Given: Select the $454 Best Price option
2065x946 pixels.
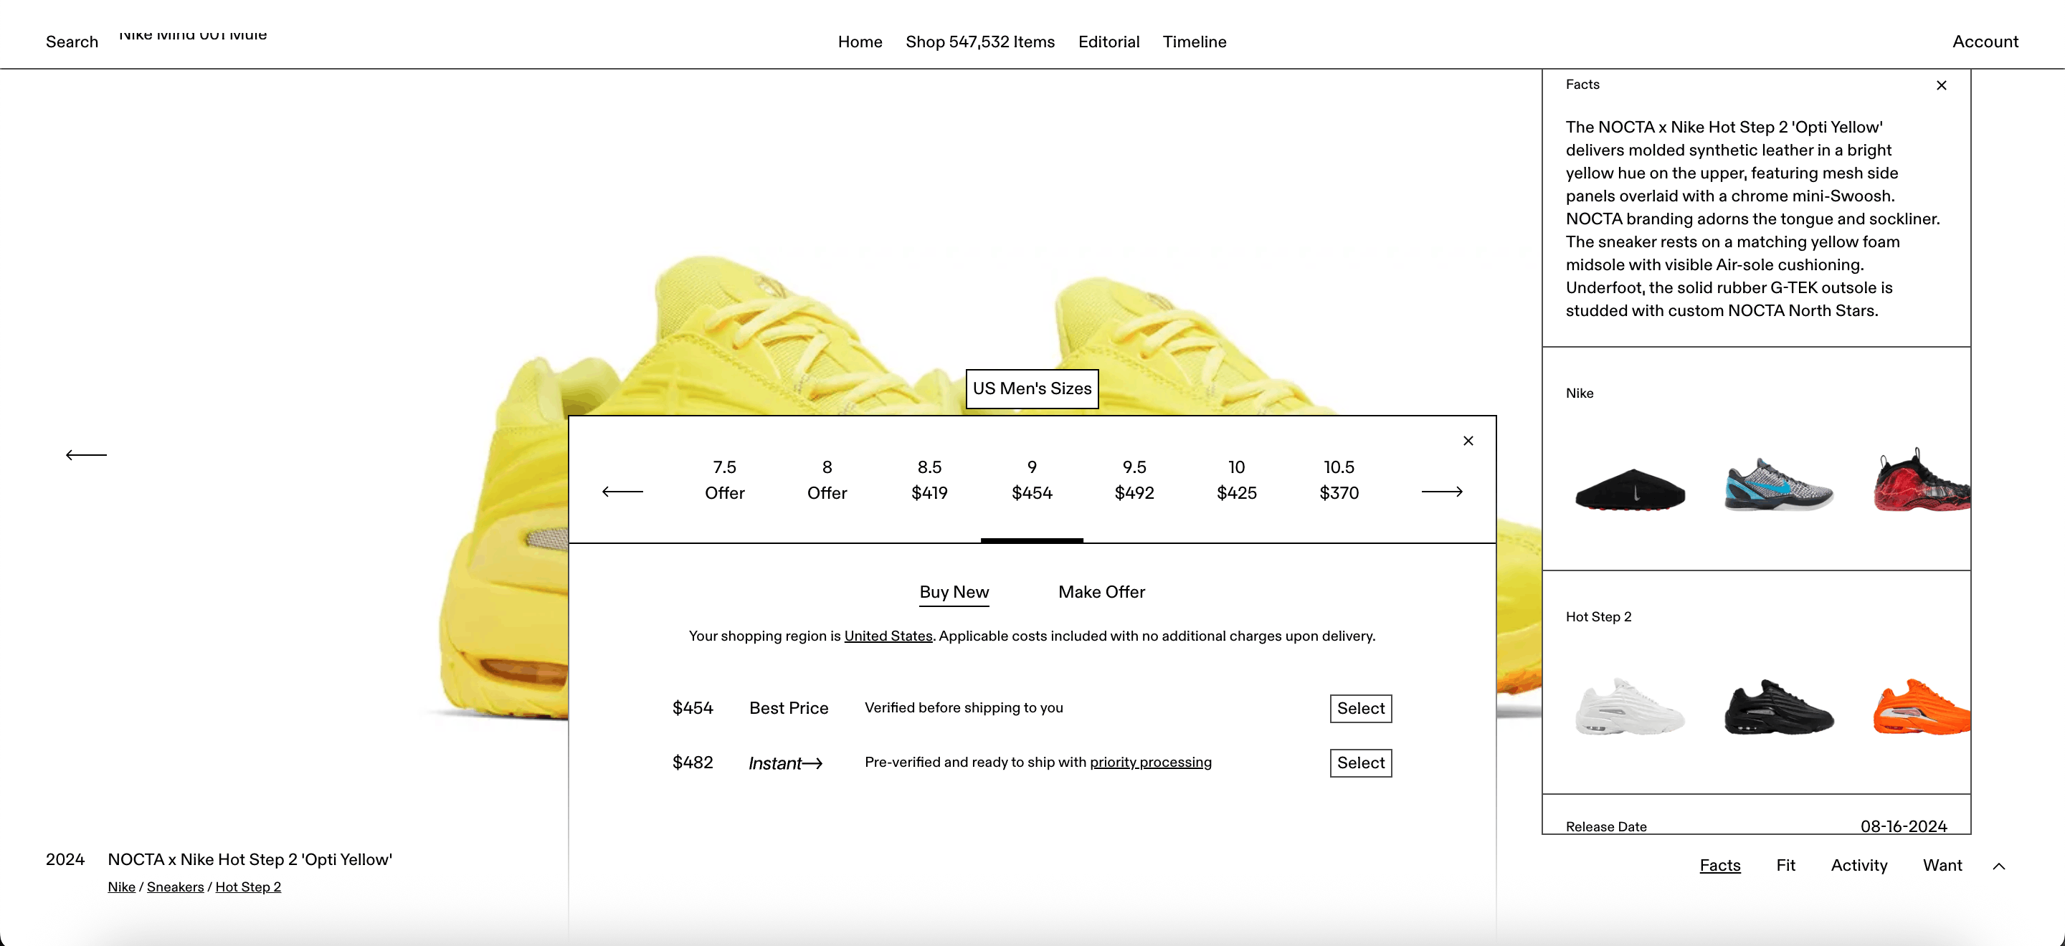Looking at the screenshot, I should [1360, 708].
